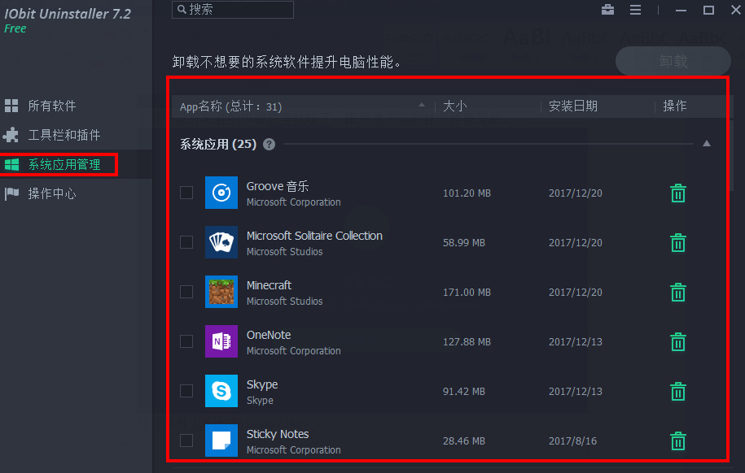Remove OneNote using its trash icon
745x473 pixels.
point(678,341)
